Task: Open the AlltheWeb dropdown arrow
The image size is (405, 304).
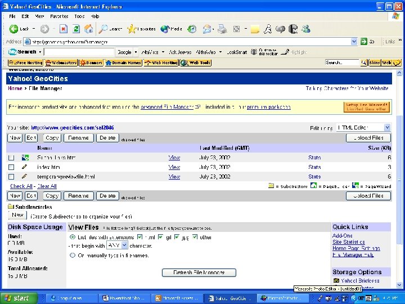Action: [220, 52]
